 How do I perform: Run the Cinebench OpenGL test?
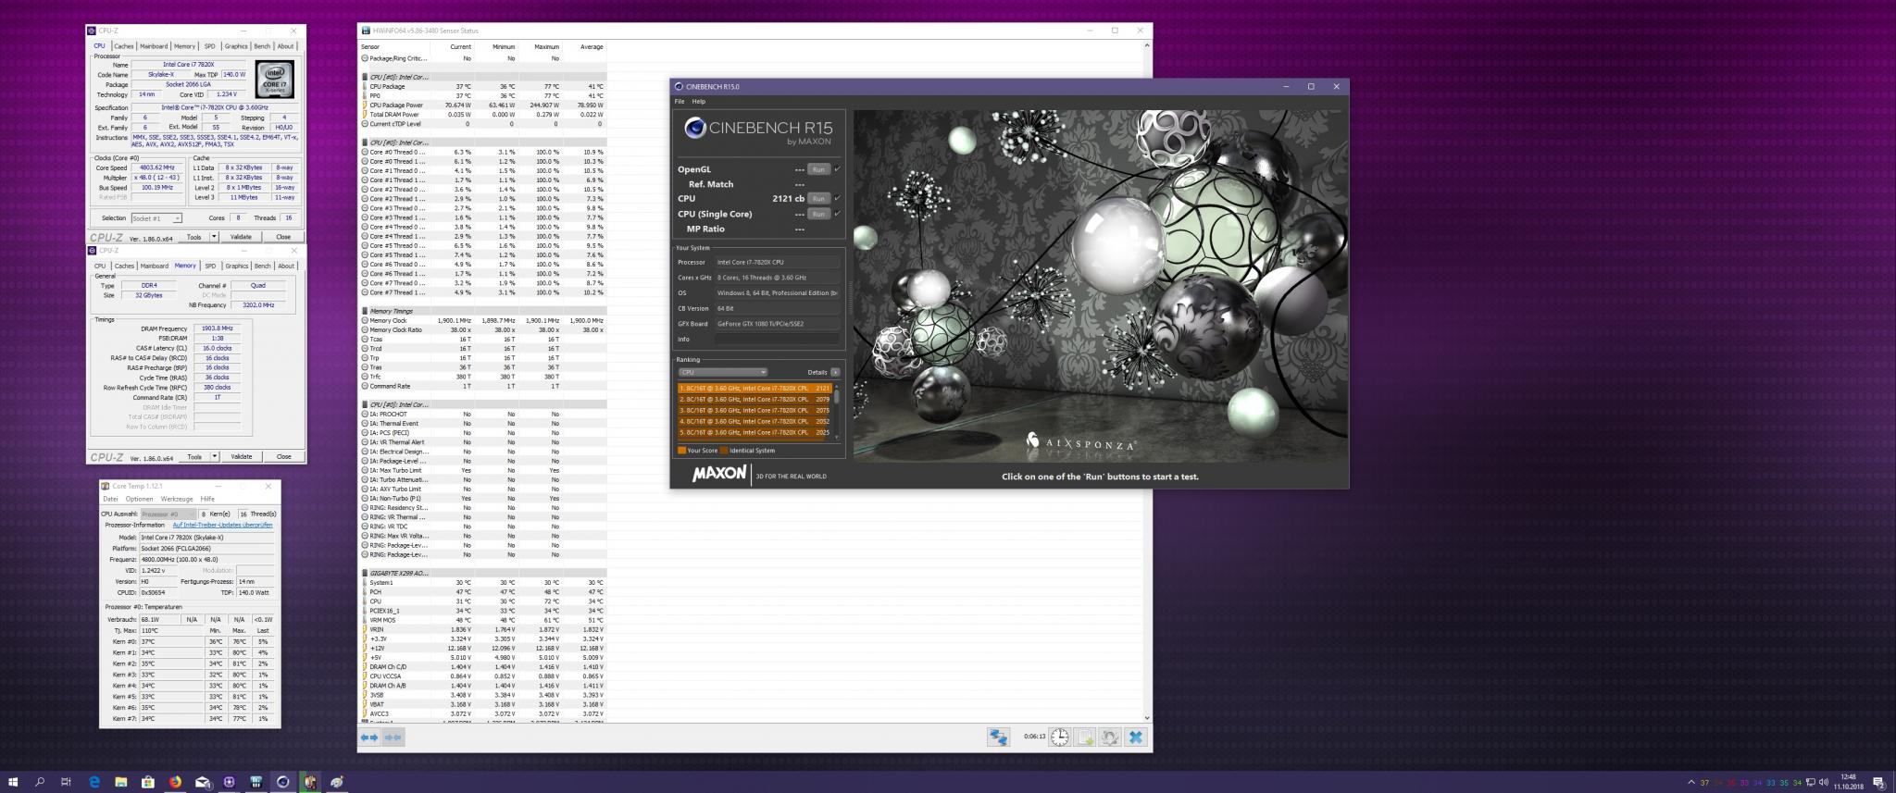[818, 169]
